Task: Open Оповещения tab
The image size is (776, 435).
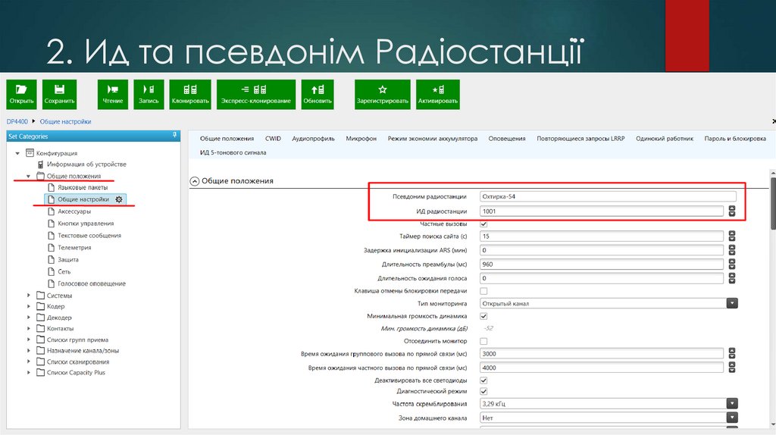Action: (x=507, y=139)
